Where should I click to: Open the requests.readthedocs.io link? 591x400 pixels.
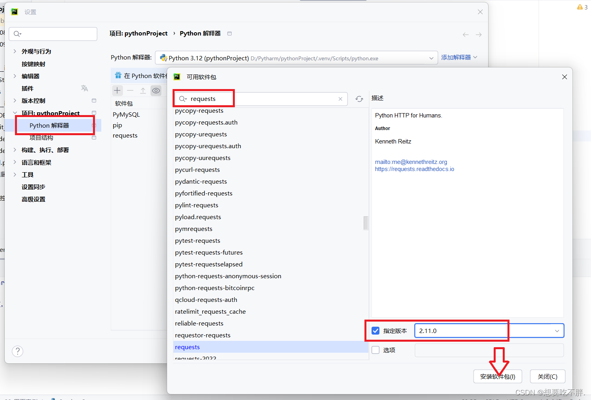(x=414, y=169)
